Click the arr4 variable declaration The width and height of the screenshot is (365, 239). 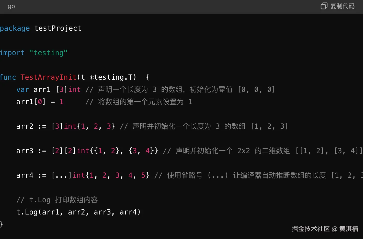tap(25, 175)
